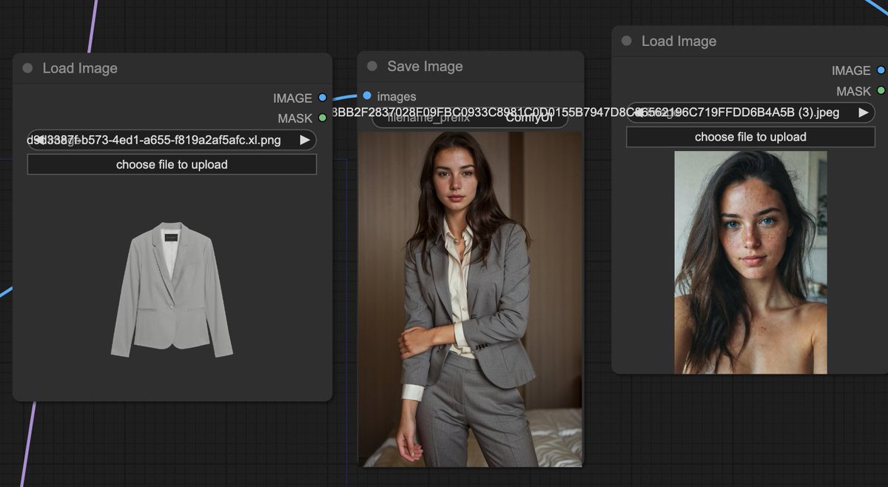The height and width of the screenshot is (487, 888).
Task: Open the .xl.png image file dropdown
Action: (x=172, y=140)
